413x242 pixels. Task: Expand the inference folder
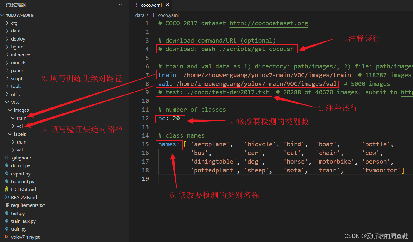click(x=8, y=55)
